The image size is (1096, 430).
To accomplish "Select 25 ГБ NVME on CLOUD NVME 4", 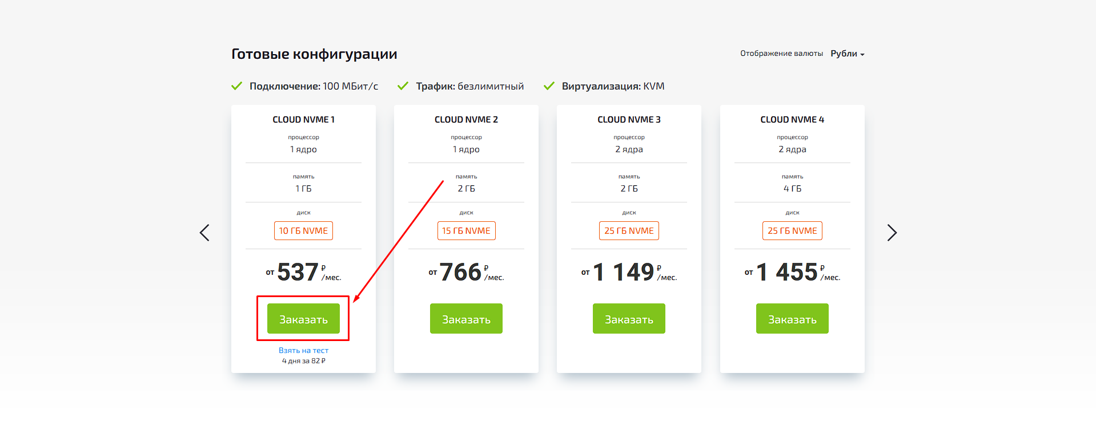I will coord(792,231).
